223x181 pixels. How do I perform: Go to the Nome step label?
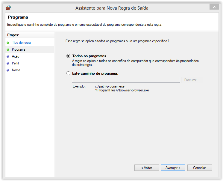(x=16, y=70)
